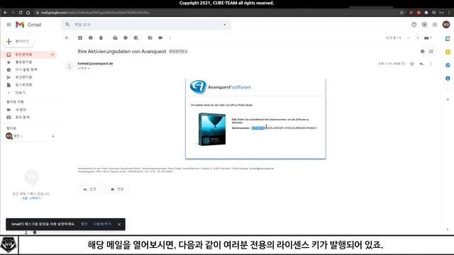
Task: Remove the inbox label chip beside subject
Action: [186, 52]
